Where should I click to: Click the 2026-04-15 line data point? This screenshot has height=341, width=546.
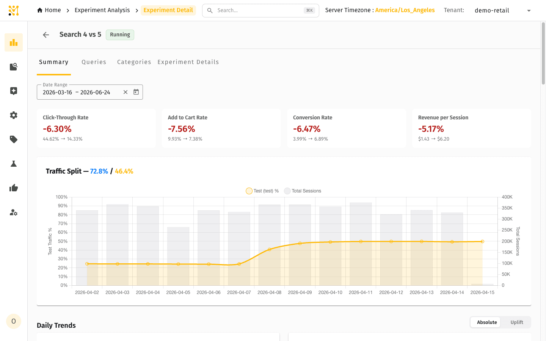482,241
